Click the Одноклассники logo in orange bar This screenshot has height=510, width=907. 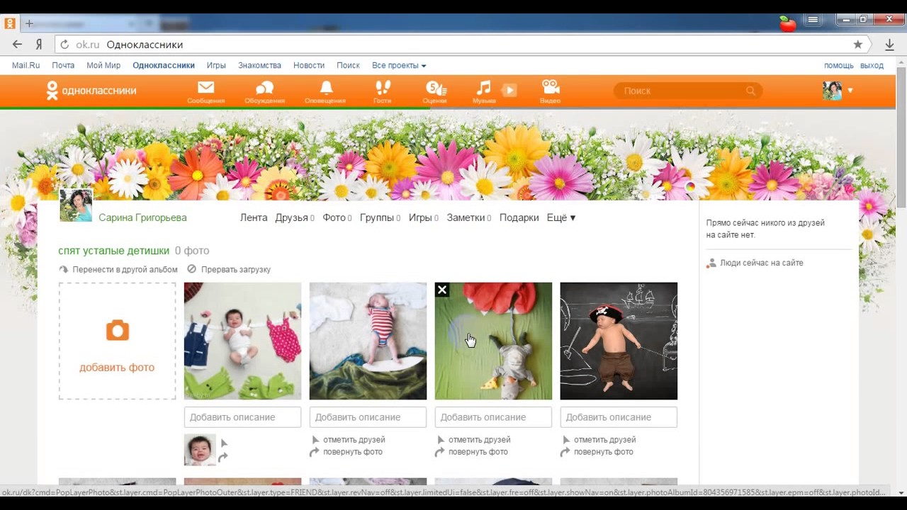point(91,91)
